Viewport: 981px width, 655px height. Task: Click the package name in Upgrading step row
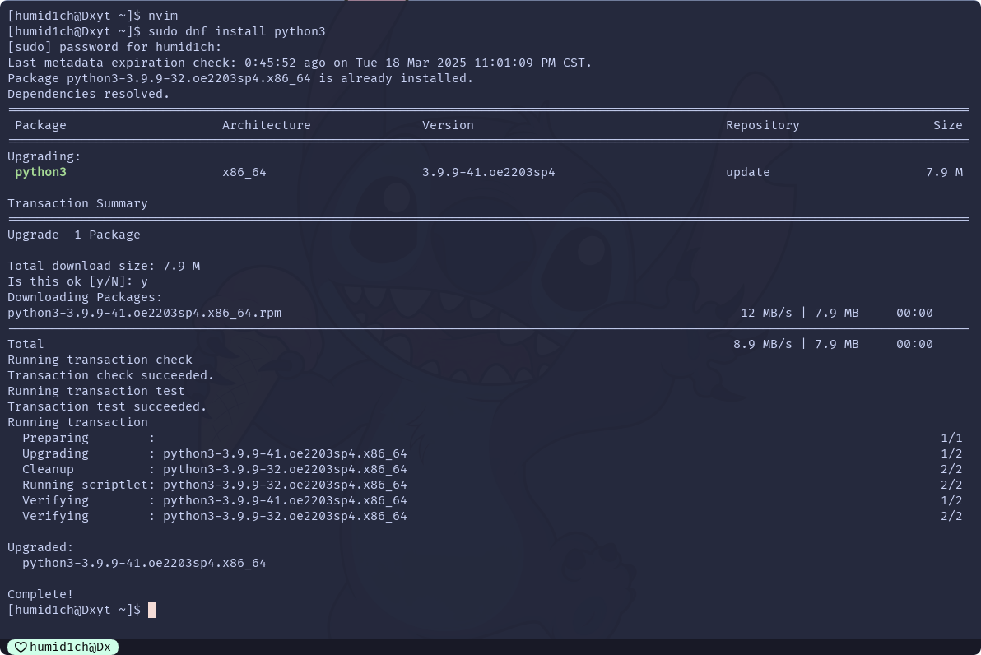[285, 453]
